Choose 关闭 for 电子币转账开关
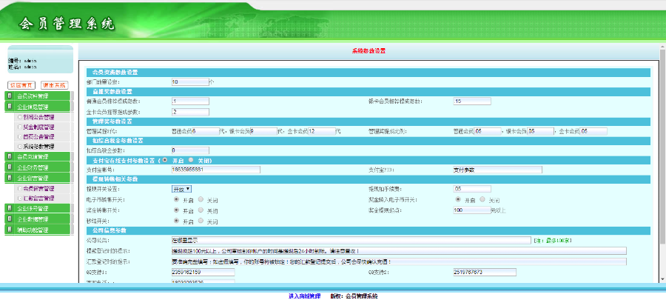 point(201,199)
